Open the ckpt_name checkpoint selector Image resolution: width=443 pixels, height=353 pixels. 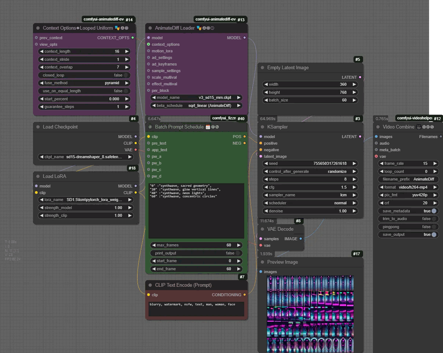pyautogui.click(x=86, y=157)
